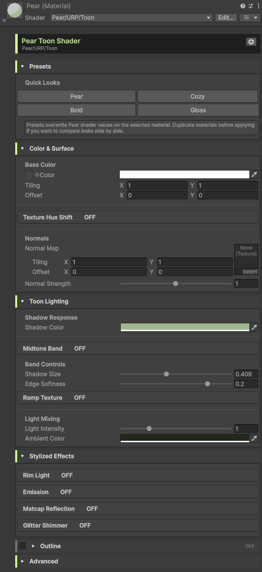This screenshot has width=262, height=572.
Task: Apply the Pear quick look preset
Action: coord(77,96)
